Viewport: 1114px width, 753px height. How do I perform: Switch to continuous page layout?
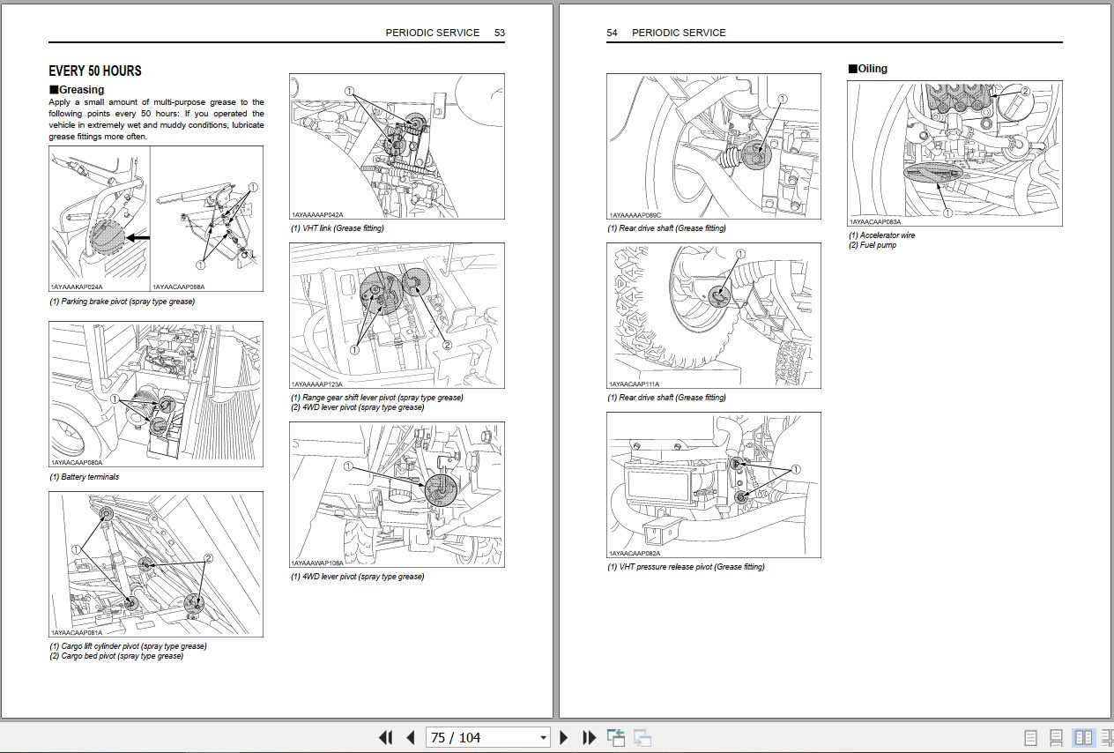coord(1056,737)
